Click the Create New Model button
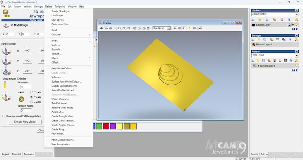 (25, 122)
